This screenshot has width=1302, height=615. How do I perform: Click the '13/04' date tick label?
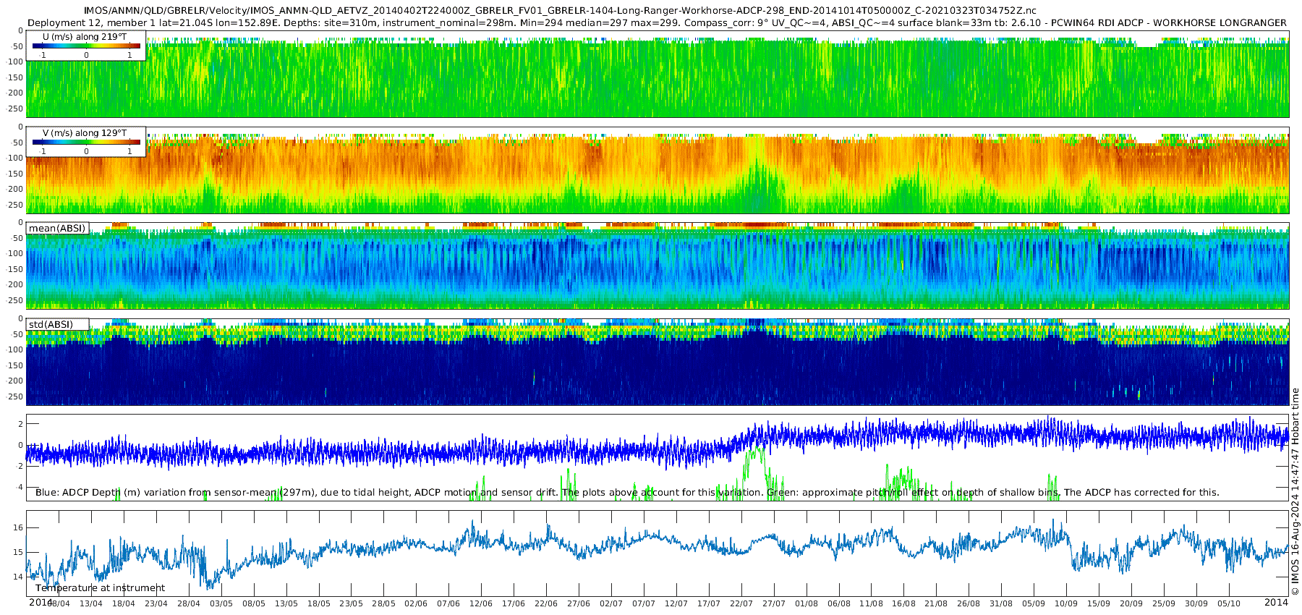[90, 603]
